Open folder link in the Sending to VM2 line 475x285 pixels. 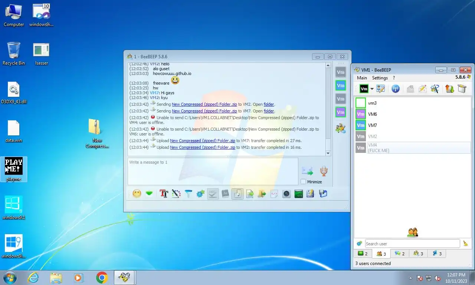[269, 104]
